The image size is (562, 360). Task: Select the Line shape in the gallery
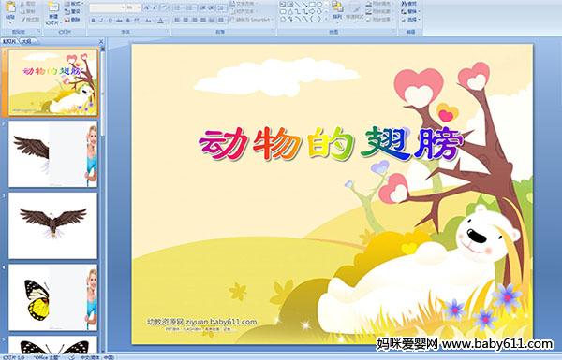click(x=298, y=4)
